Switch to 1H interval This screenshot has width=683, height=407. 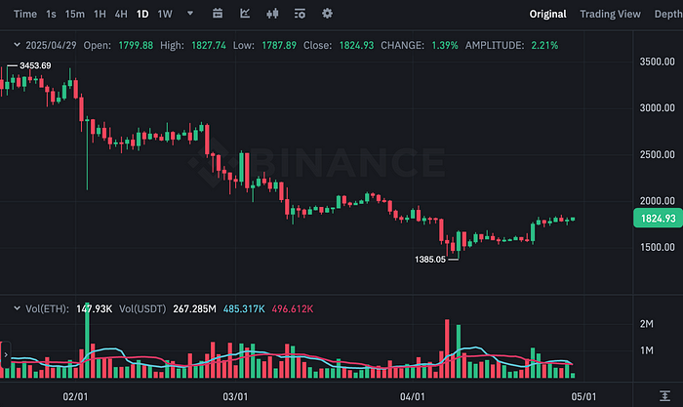100,14
